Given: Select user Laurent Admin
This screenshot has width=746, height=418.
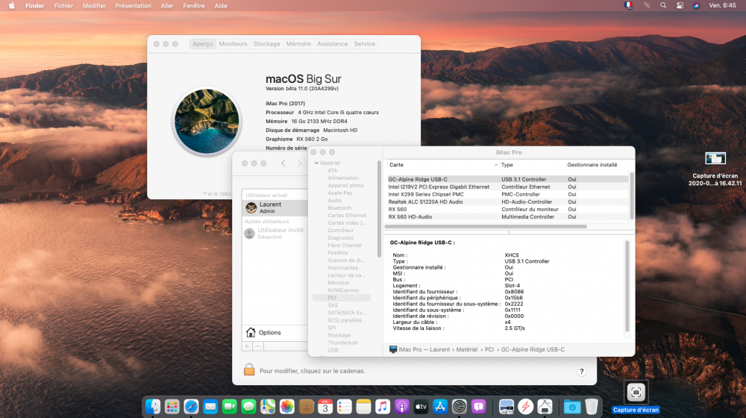Looking at the screenshot, I should click(x=275, y=207).
